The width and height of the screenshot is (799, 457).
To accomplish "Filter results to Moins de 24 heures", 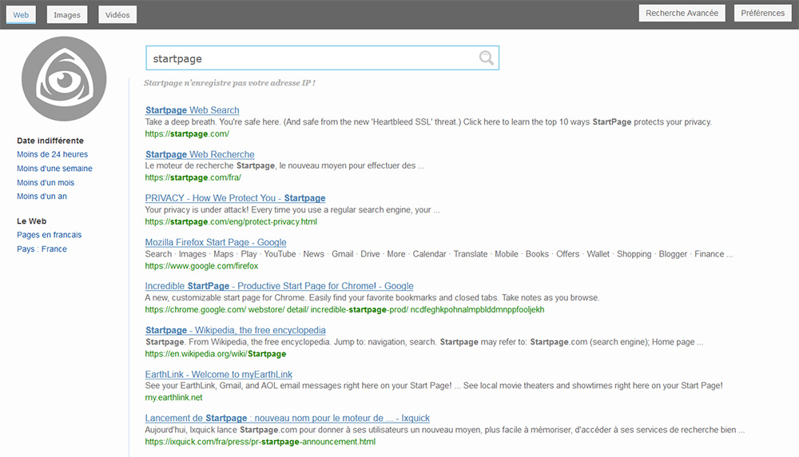I will [x=52, y=154].
